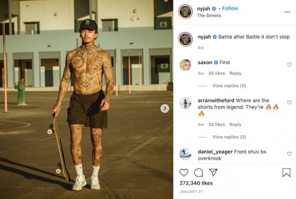Reply to saxon's comment
Viewport: 296px width, 199px height.
tap(235, 73)
